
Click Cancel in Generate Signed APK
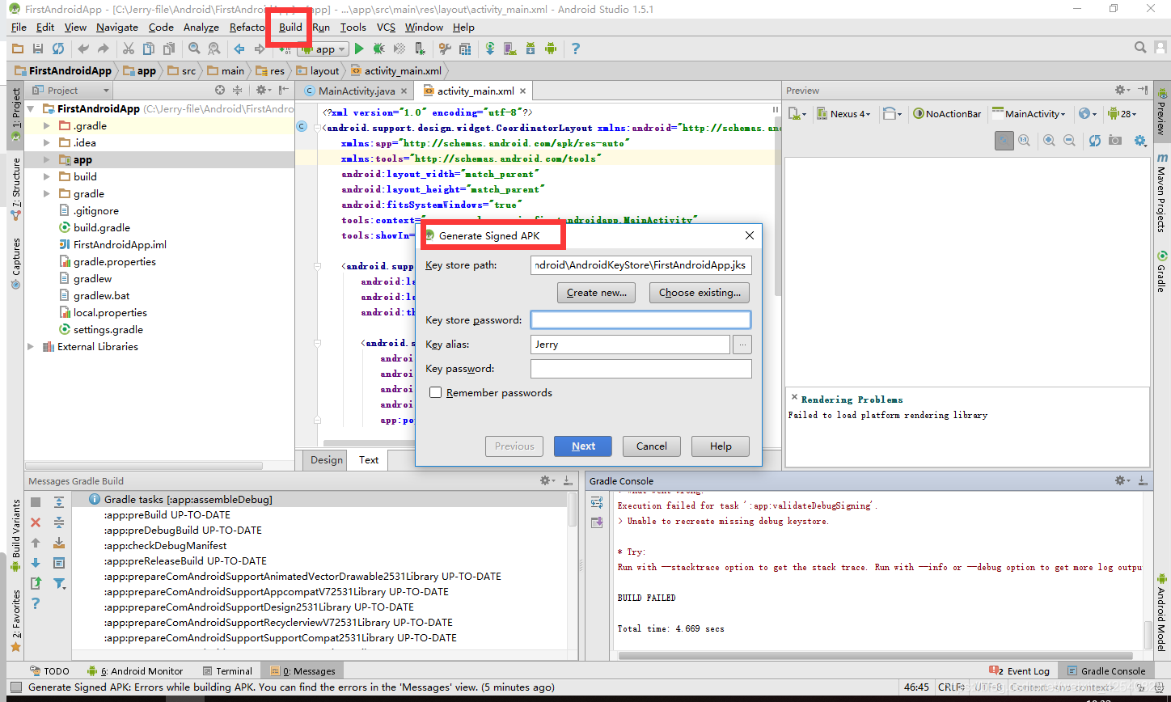click(x=652, y=446)
